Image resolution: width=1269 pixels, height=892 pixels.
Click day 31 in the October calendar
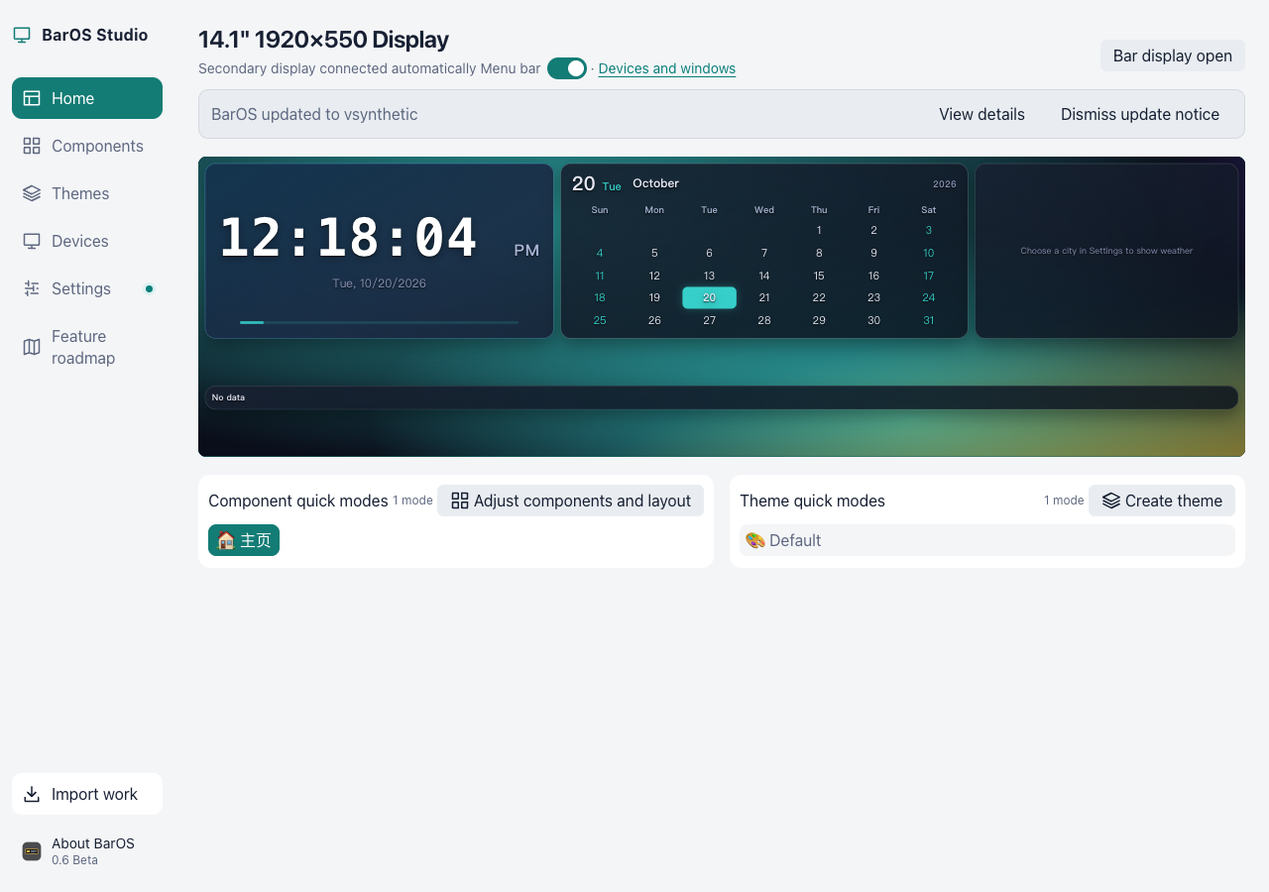click(929, 320)
